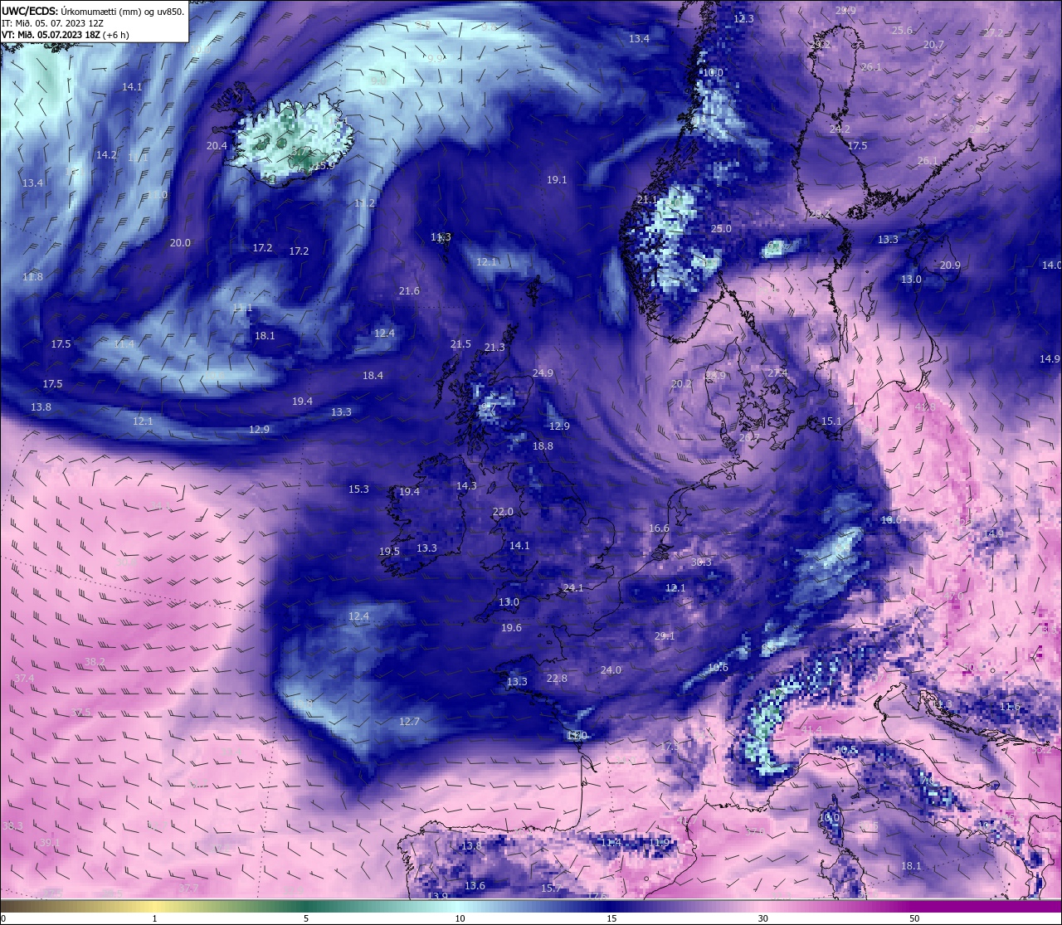Click the 37.7 value label

[x=188, y=888]
